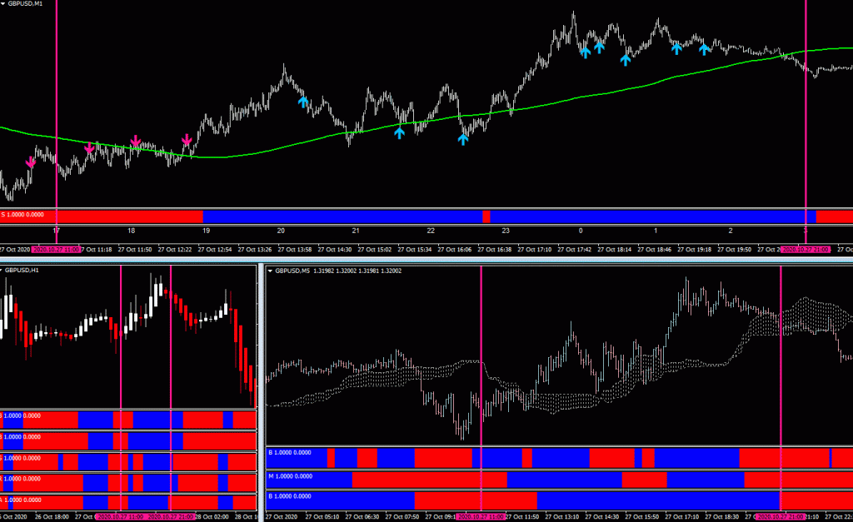Click the GBPUSD,M1 chart title text

tap(25, 4)
